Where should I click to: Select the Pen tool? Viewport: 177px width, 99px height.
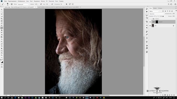point(2,44)
